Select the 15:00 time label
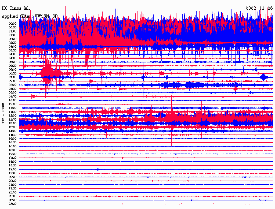Screen dimensions: 275x209 (13, 139)
